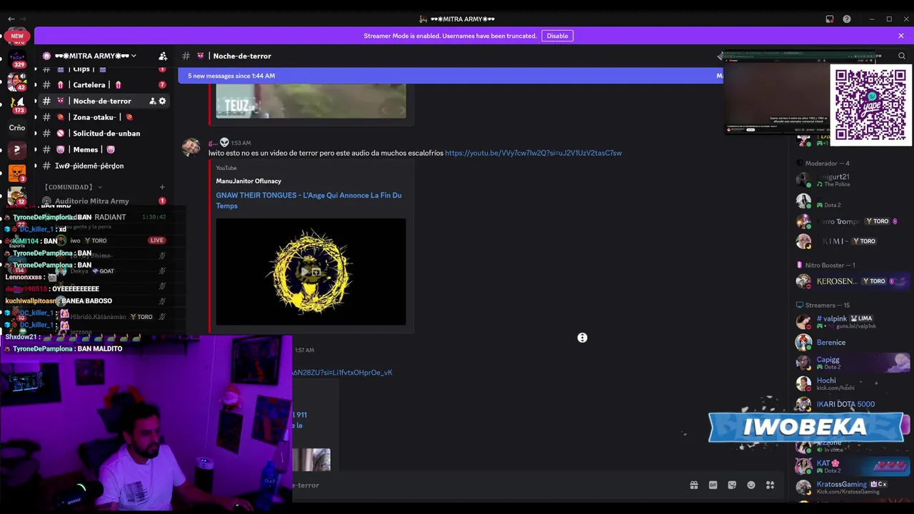
Task: Click the back arrow in title bar
Action: click(11, 19)
